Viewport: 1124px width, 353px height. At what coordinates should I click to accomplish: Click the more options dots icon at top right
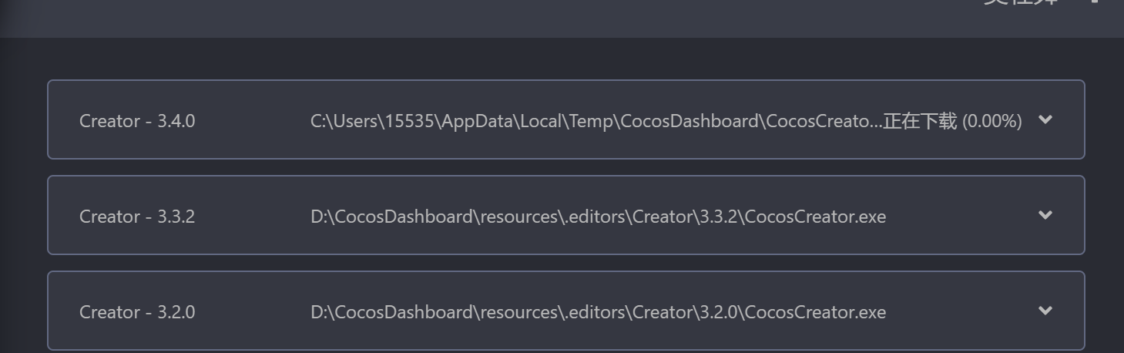(x=1095, y=2)
